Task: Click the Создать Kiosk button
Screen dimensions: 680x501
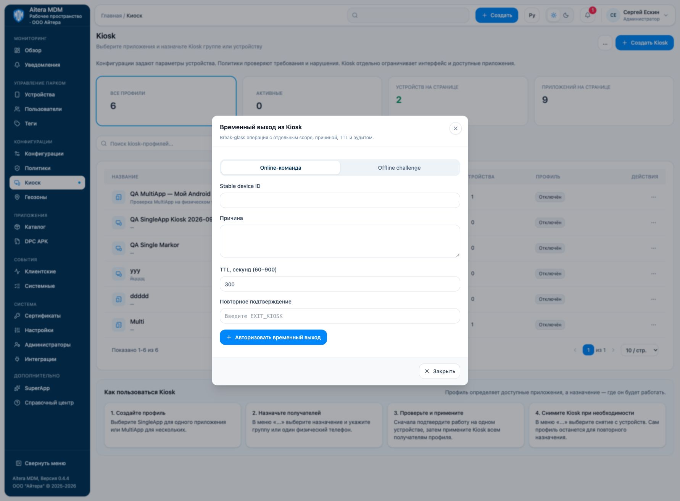Action: pyautogui.click(x=645, y=43)
